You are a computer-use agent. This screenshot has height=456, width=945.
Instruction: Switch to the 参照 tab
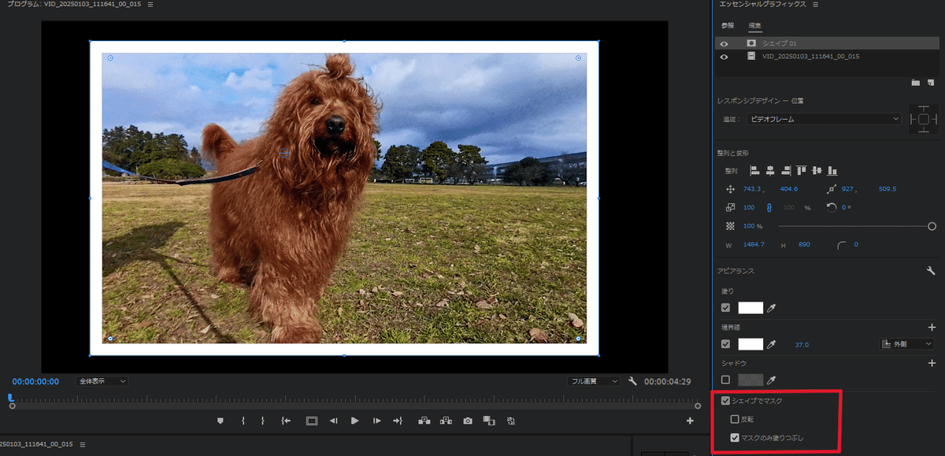[x=727, y=25]
